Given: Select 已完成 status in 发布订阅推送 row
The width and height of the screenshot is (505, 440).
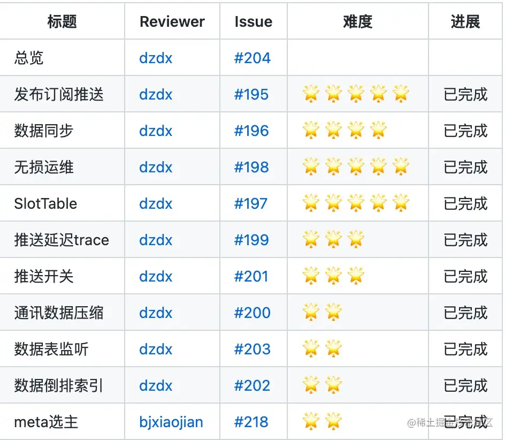Looking at the screenshot, I should (465, 94).
